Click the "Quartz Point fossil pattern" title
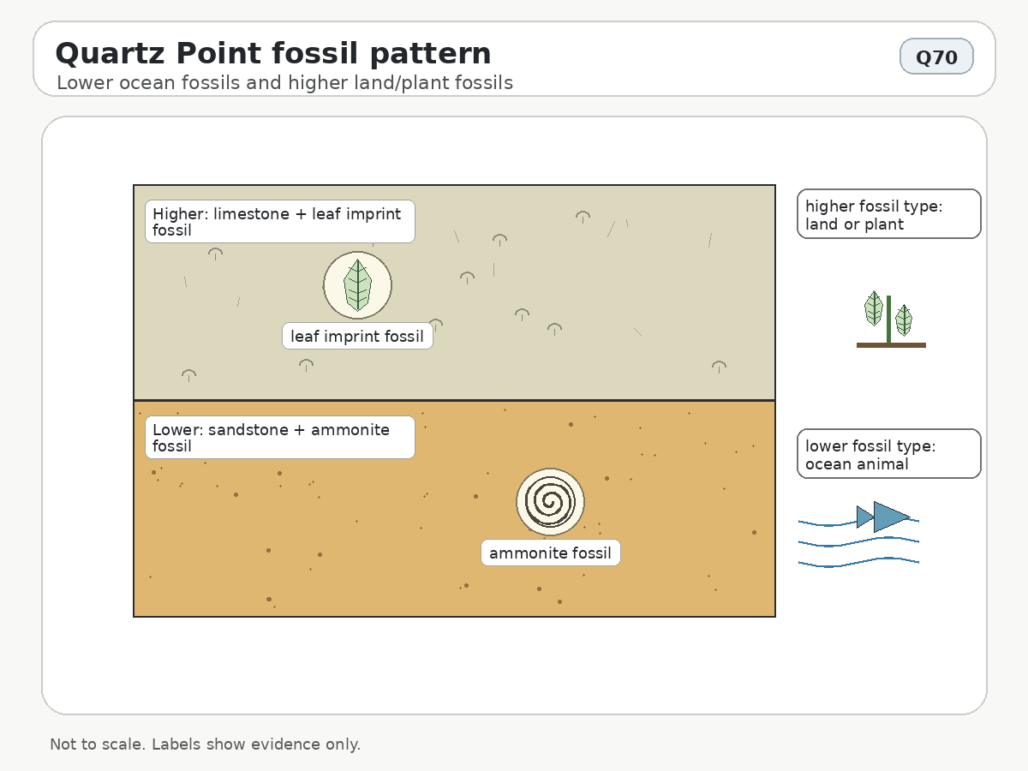 tap(273, 53)
